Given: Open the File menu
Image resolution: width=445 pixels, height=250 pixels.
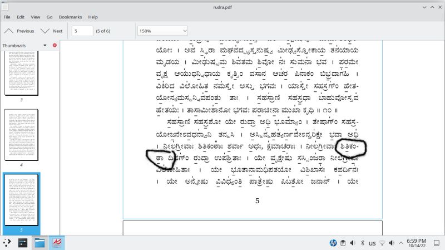Looking at the screenshot, I should click(x=7, y=17).
